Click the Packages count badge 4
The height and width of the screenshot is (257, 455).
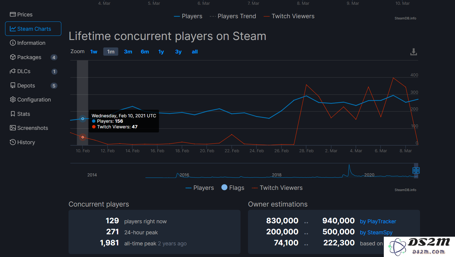click(x=54, y=57)
